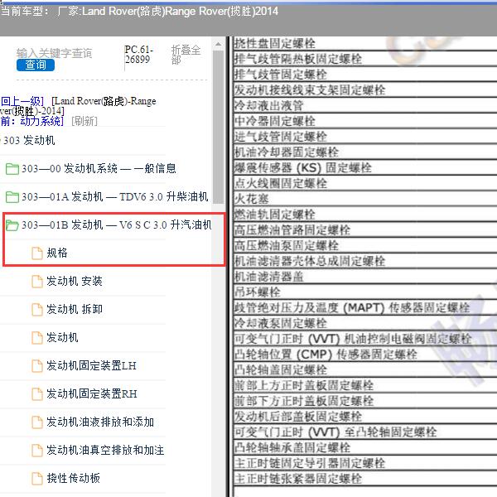
Task: Select table row 发动机后部盖板固定螺栓
Action: [364, 416]
